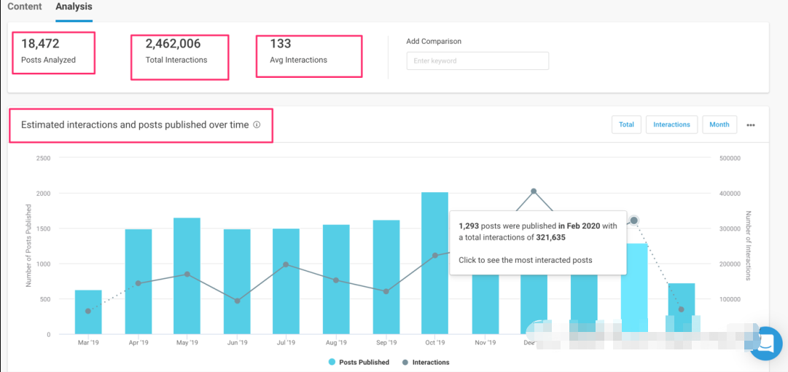788x372 pixels.
Task: Select the Analysis tab
Action: click(74, 7)
